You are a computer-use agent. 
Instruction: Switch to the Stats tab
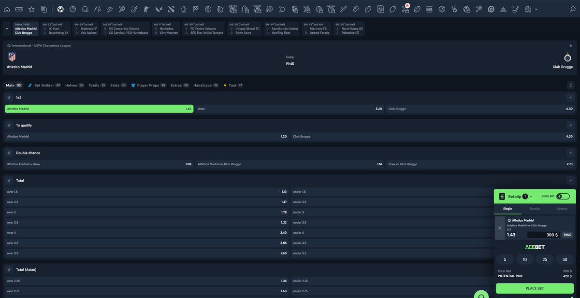[118, 85]
